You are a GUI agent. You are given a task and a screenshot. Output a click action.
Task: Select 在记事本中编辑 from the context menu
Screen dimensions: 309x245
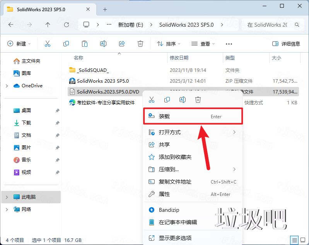coord(193,222)
